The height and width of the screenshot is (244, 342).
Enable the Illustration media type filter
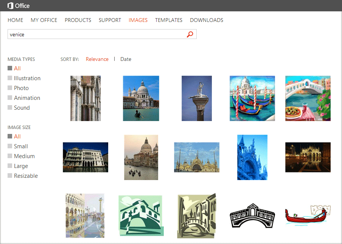click(x=9, y=78)
